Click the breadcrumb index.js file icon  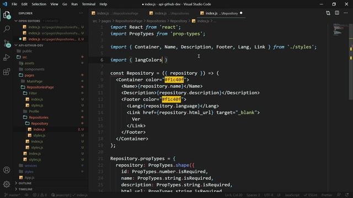tap(194, 21)
